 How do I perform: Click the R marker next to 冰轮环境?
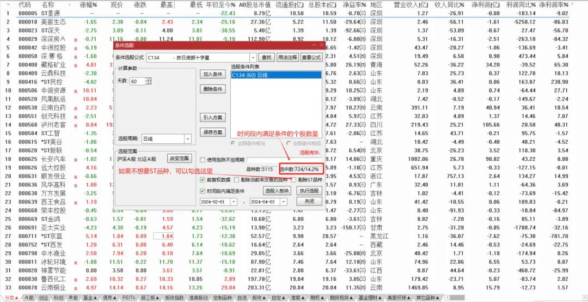(76, 263)
